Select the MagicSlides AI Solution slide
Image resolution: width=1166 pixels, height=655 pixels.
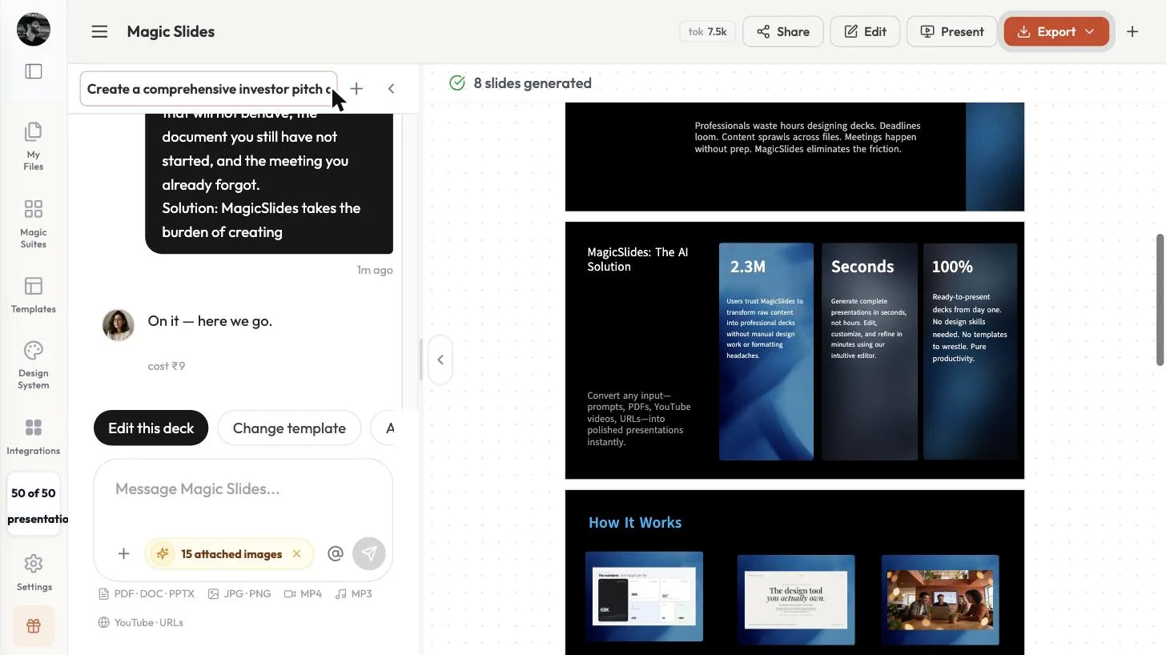tap(794, 351)
